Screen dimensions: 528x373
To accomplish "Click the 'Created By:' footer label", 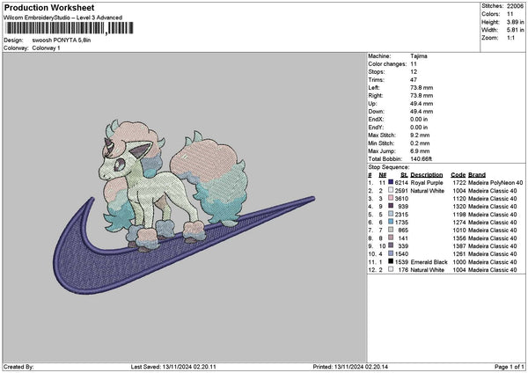I will coord(18,367).
